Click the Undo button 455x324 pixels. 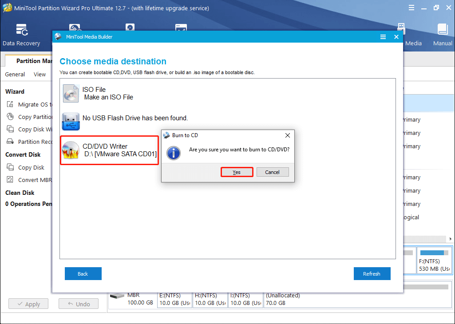(79, 304)
